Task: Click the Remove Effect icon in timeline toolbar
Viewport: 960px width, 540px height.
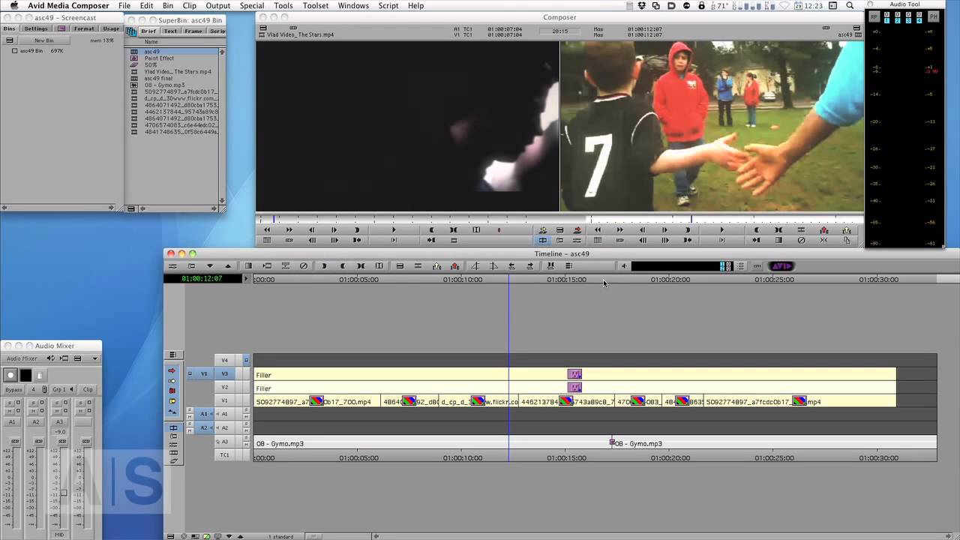Action: 304,266
